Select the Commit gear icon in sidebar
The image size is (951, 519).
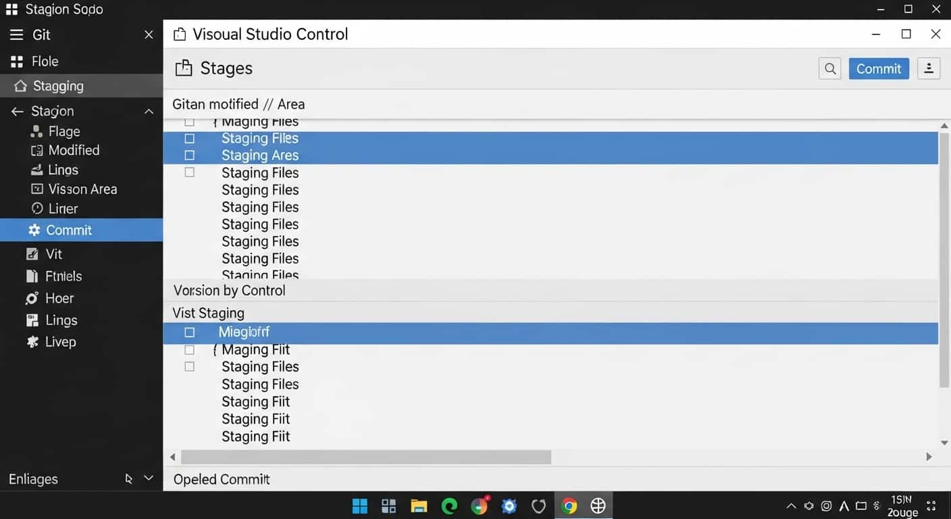[x=33, y=230]
